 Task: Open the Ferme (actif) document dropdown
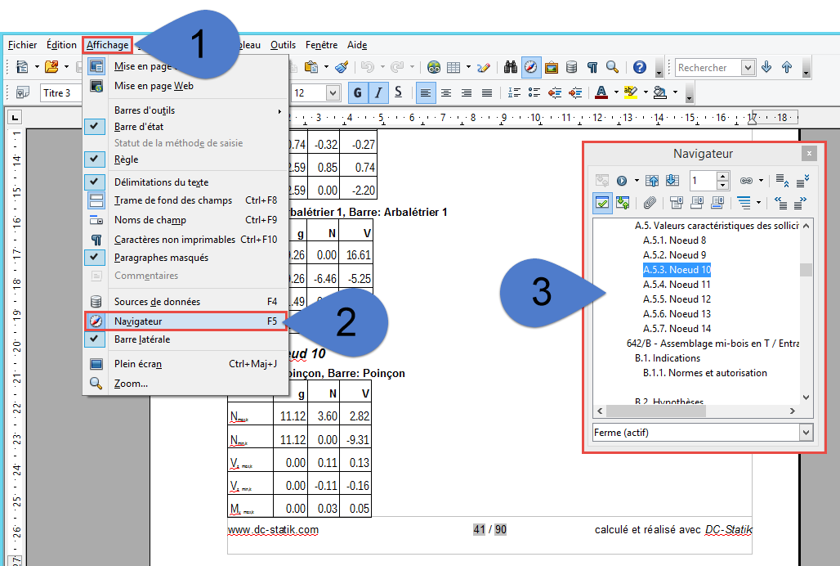click(806, 433)
